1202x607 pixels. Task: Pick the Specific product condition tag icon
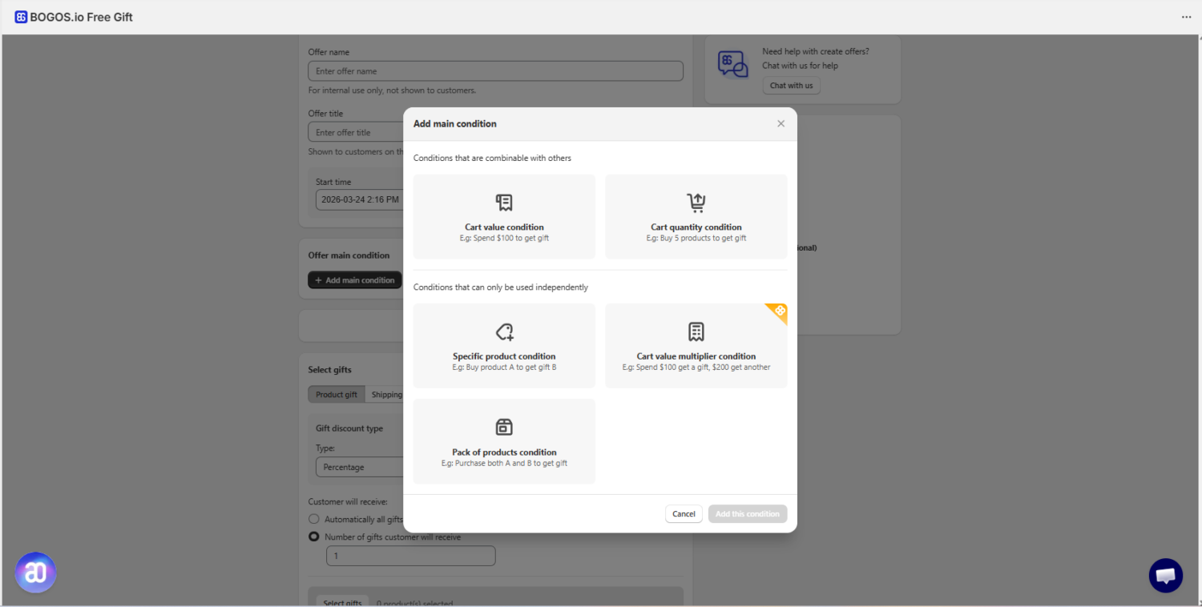point(504,332)
